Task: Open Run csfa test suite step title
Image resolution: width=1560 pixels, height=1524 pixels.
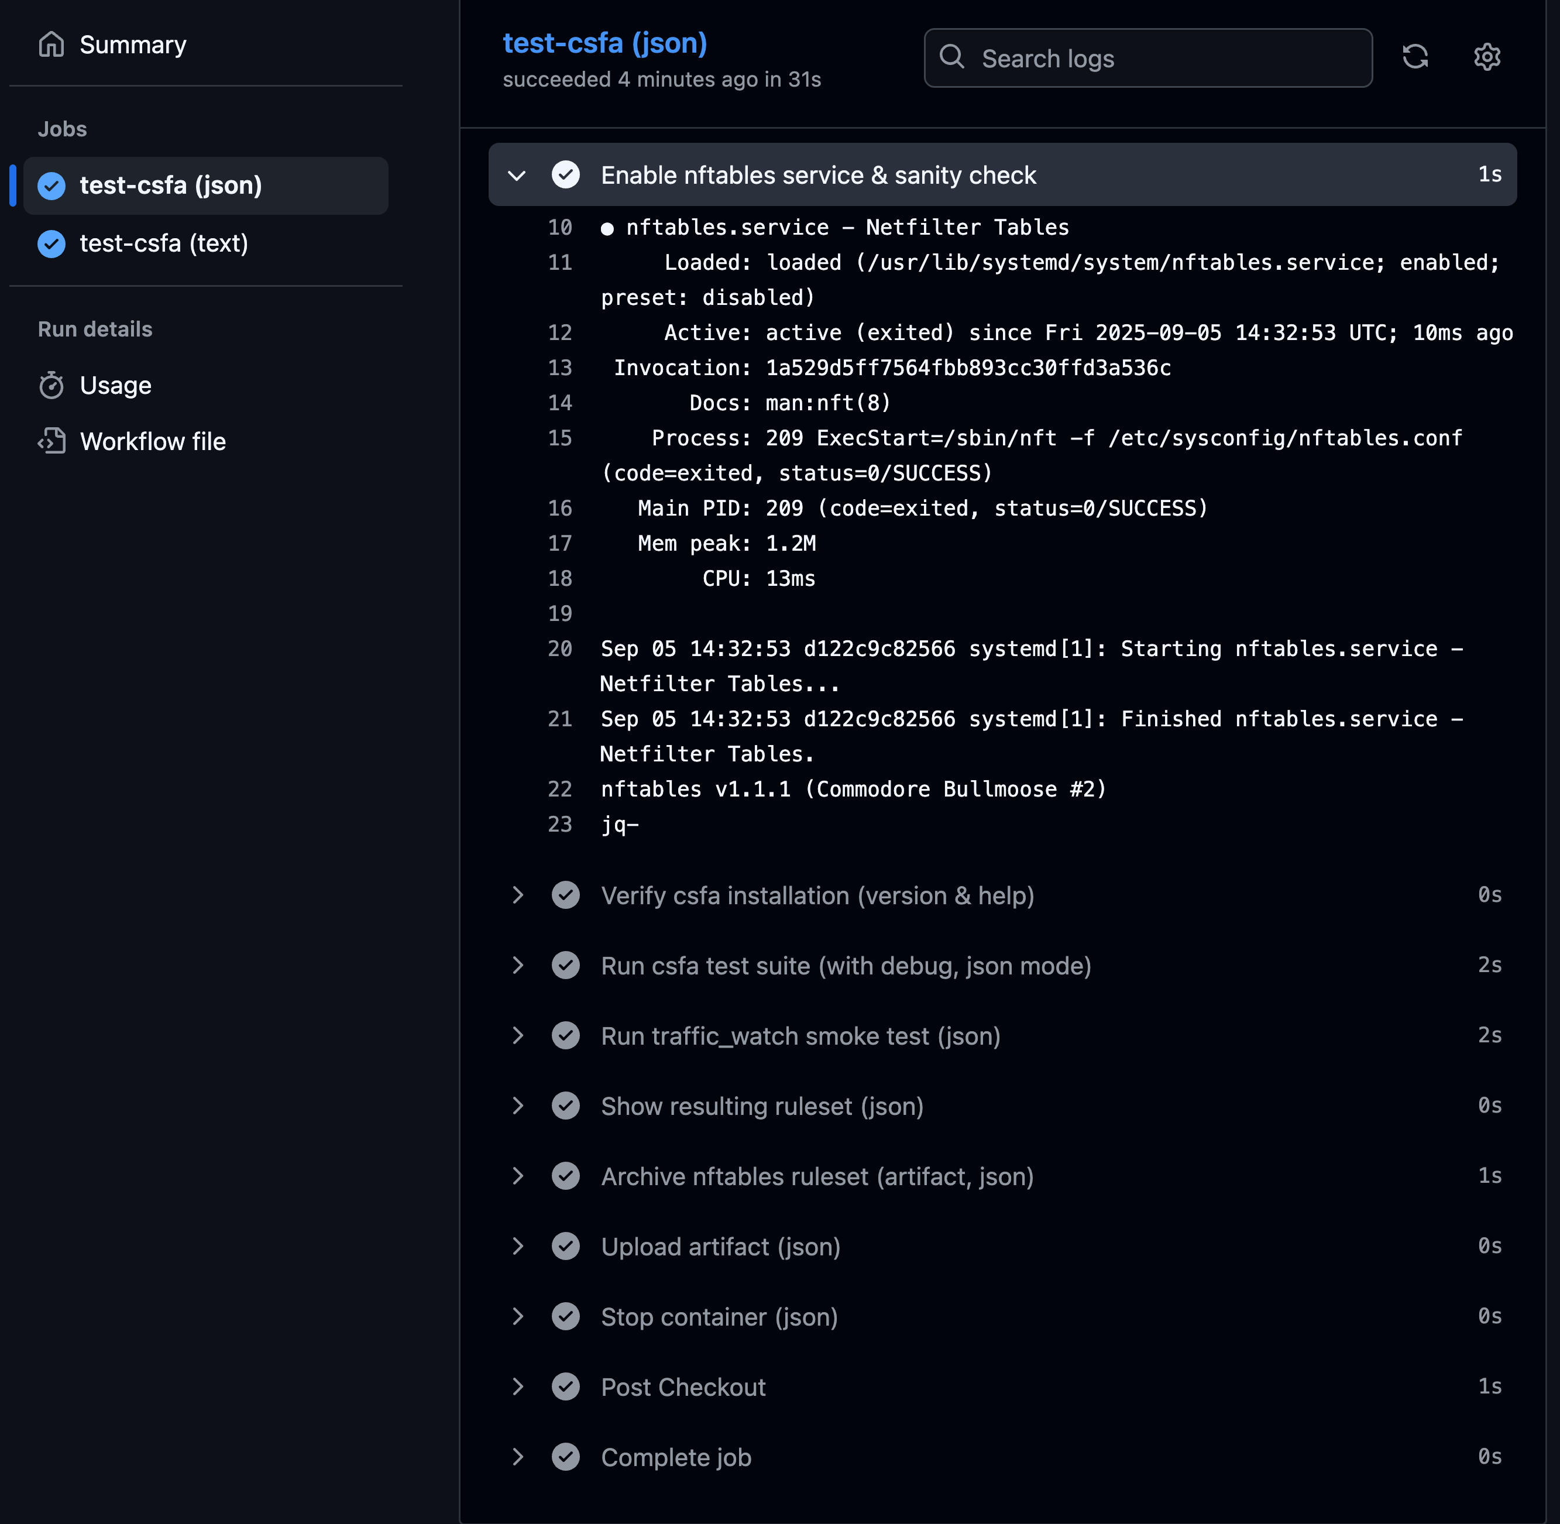Action: point(846,966)
